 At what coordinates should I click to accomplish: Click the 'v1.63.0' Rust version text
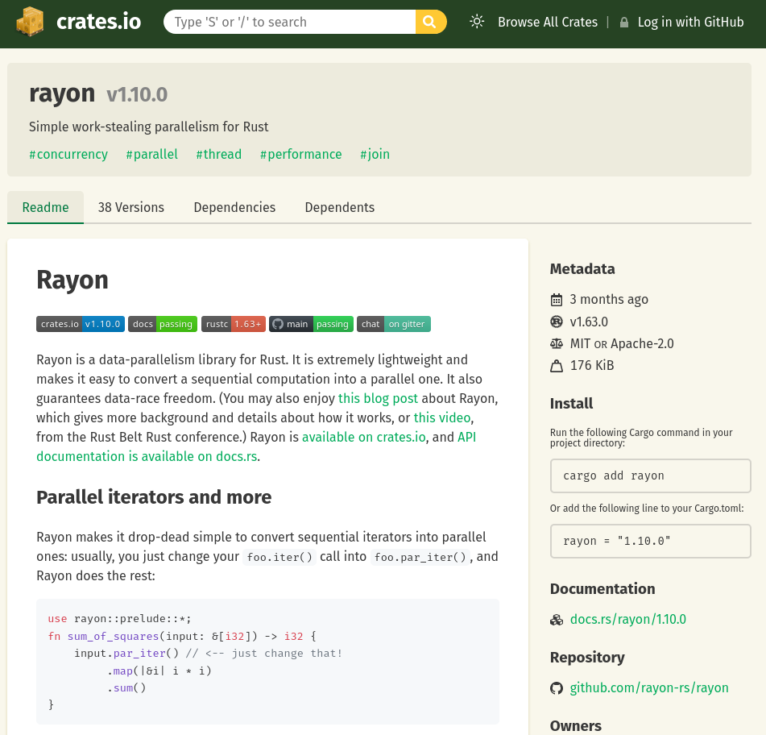[x=589, y=322]
